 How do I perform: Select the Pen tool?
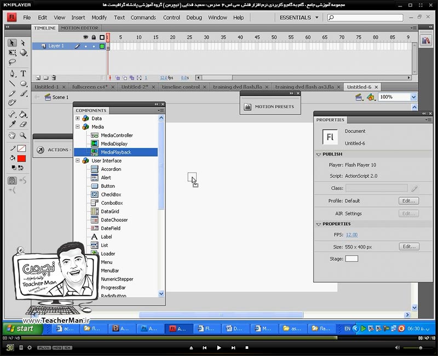12,73
